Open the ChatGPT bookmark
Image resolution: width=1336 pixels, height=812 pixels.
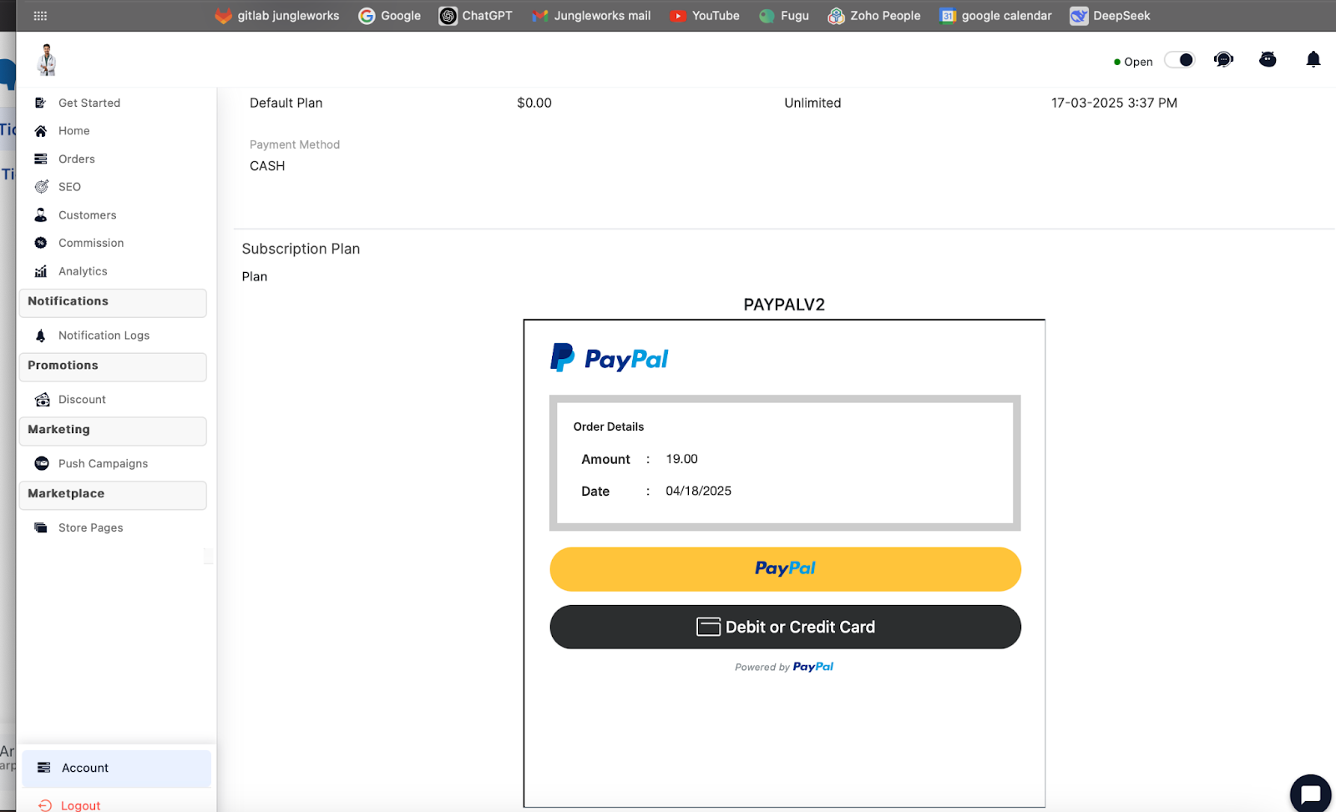pyautogui.click(x=476, y=16)
